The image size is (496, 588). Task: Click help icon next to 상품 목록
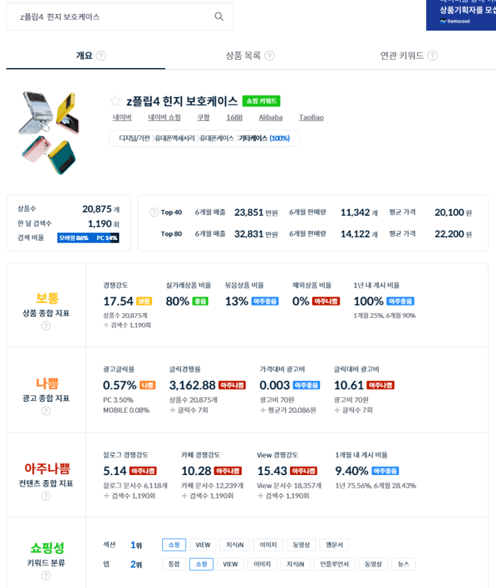[x=269, y=56]
